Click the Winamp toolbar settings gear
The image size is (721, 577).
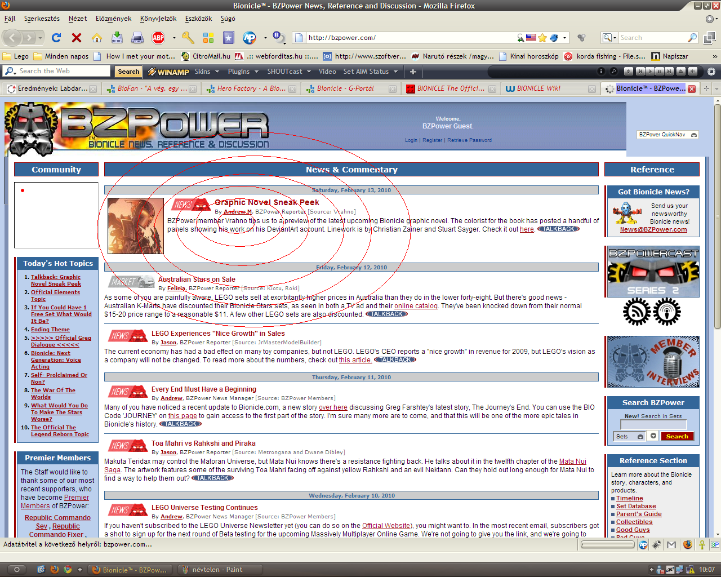(x=711, y=72)
